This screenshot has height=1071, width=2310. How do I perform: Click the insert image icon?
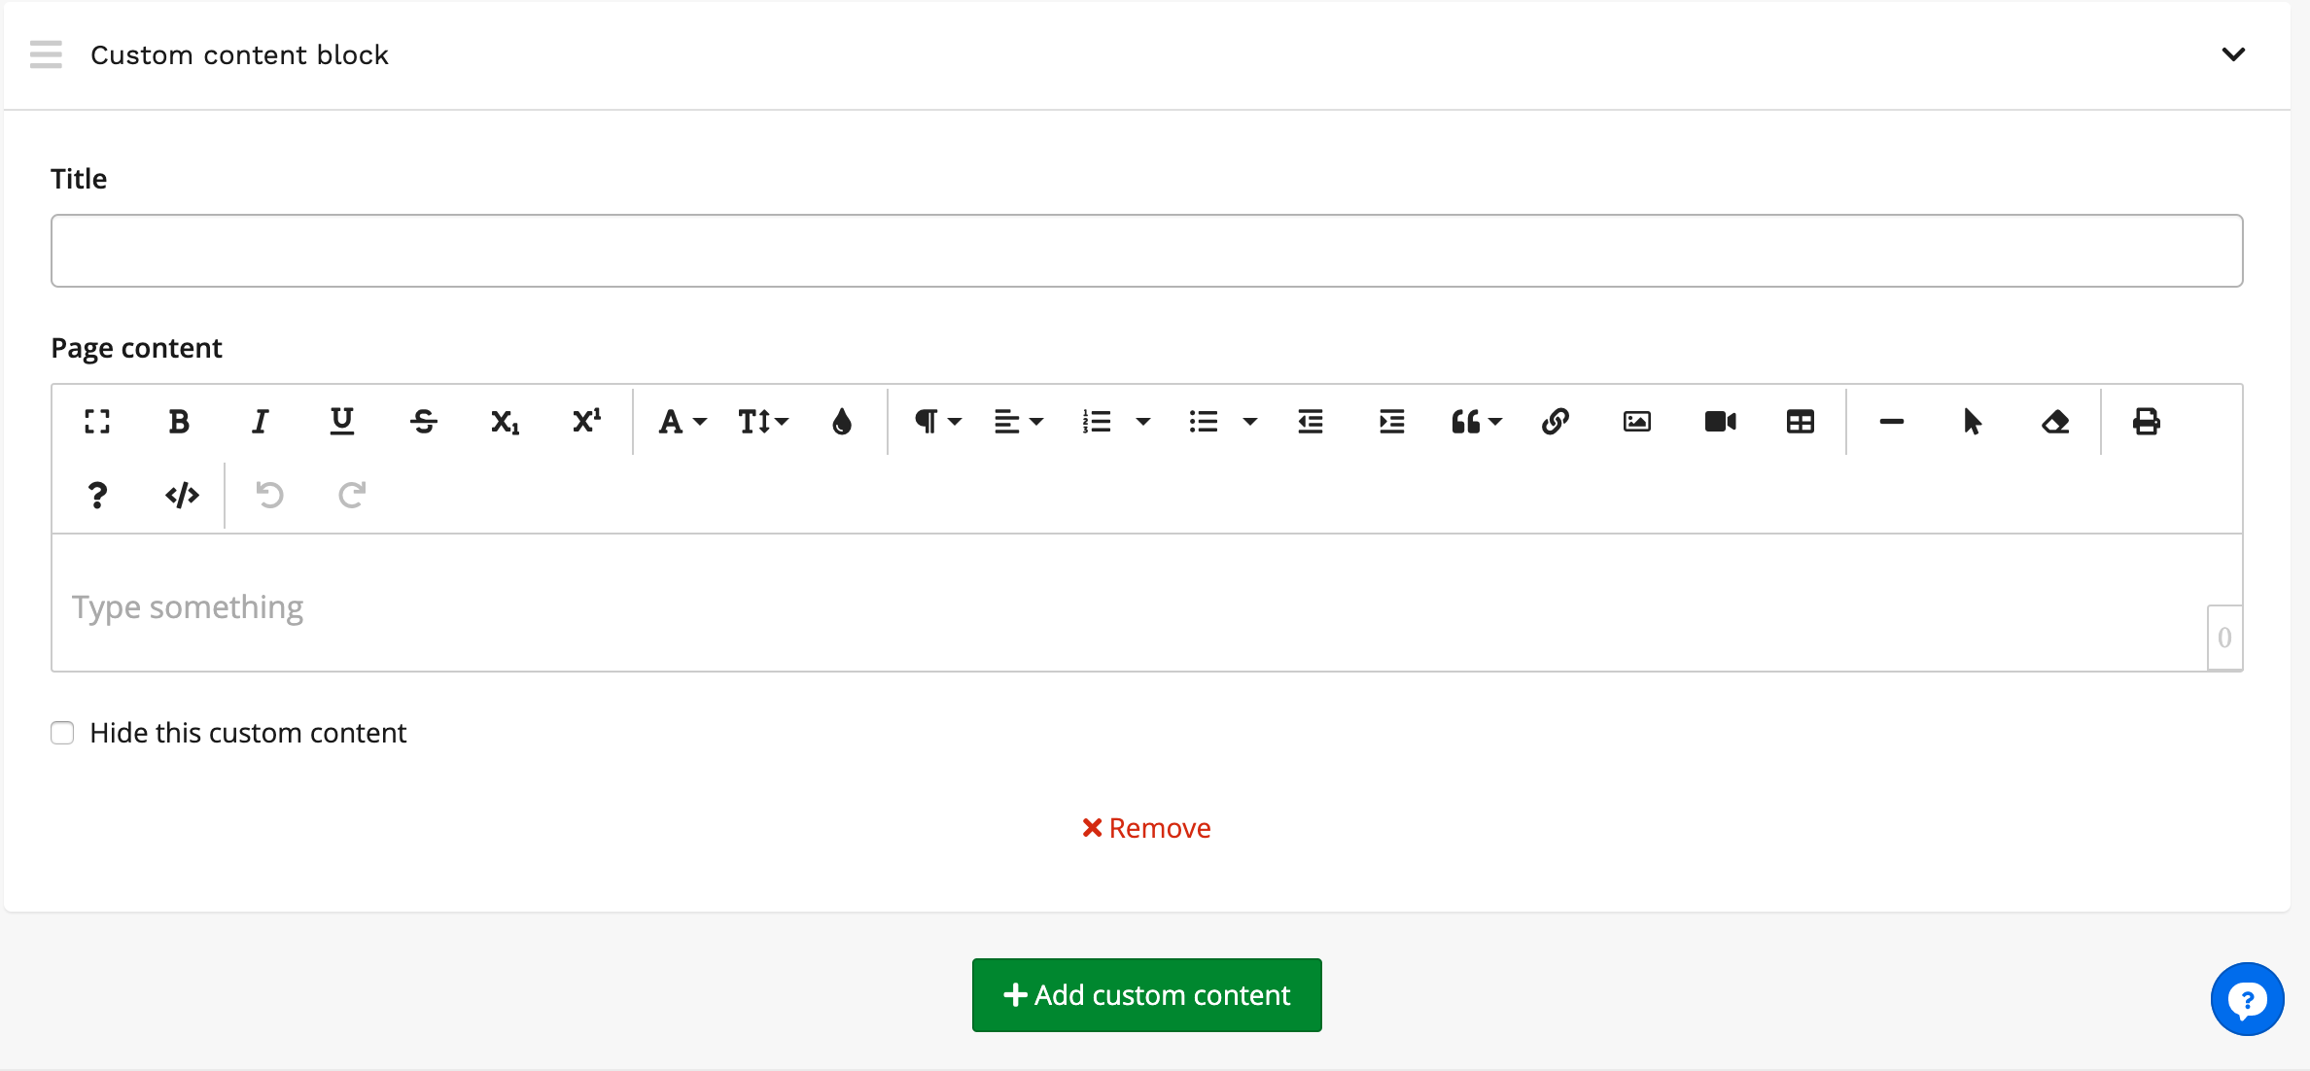point(1637,422)
